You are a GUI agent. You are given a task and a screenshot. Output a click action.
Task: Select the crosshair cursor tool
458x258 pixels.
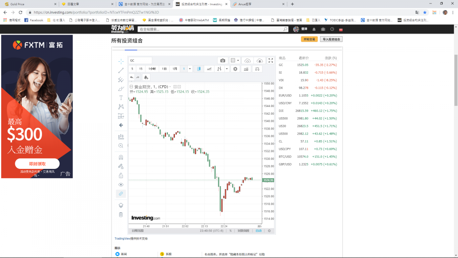[121, 61]
